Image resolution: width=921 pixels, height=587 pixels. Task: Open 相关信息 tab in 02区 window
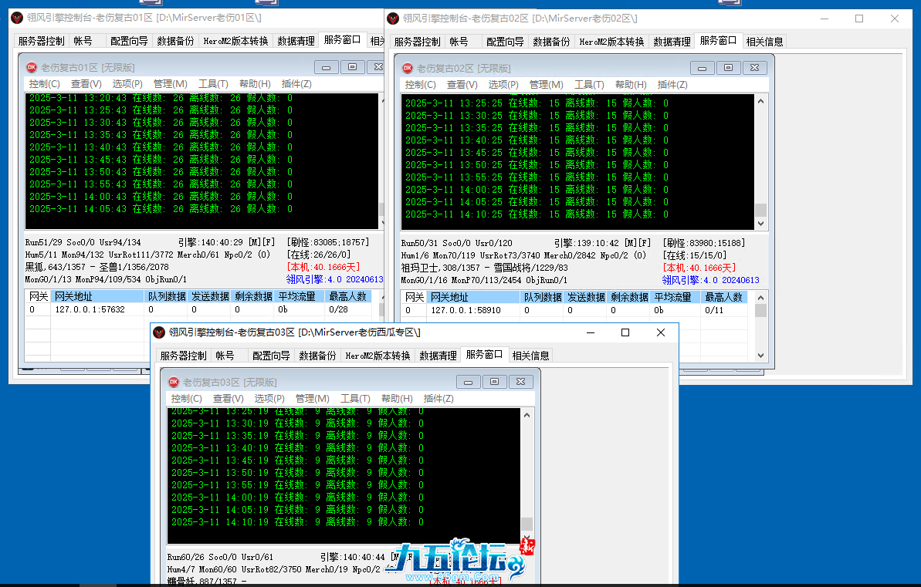tap(765, 42)
